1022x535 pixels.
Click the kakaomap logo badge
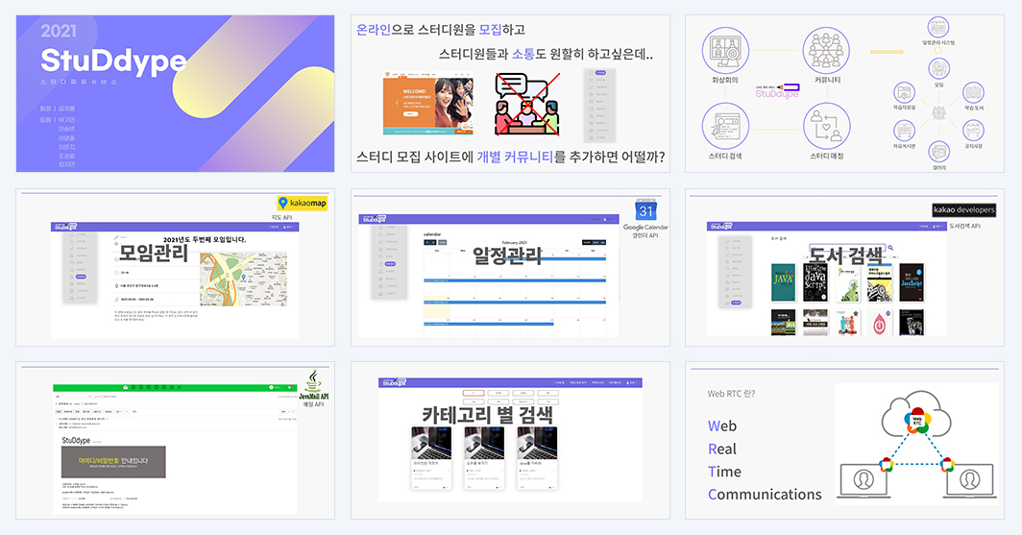pos(302,204)
